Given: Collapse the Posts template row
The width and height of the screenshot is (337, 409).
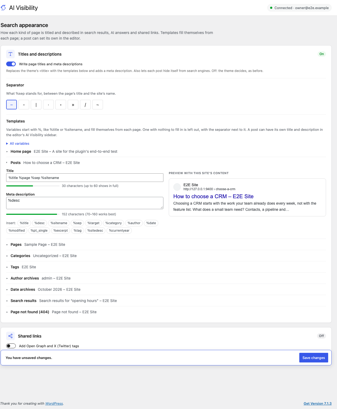Looking at the screenshot, I should [166, 163].
